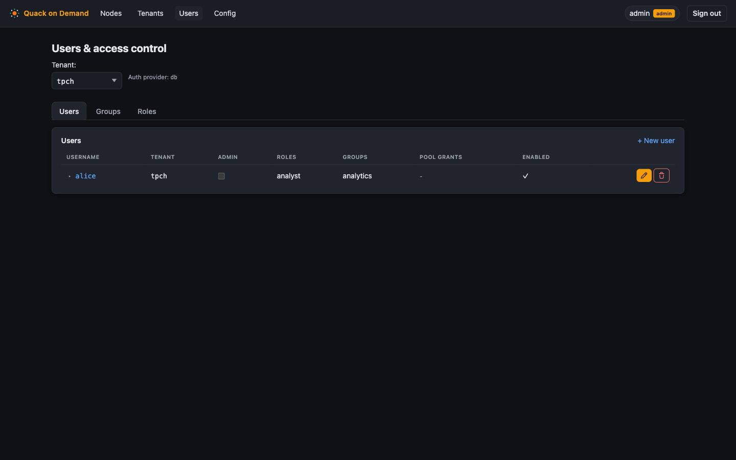Switch to the Roles tab
The image size is (736, 460).
147,111
